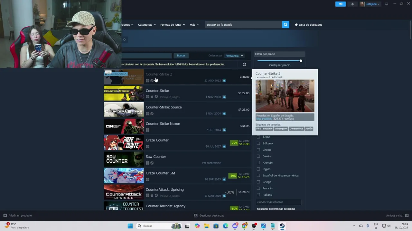Open Task View in the taskbar
Image resolution: width=412 pixels, height=231 pixels.
187,226
